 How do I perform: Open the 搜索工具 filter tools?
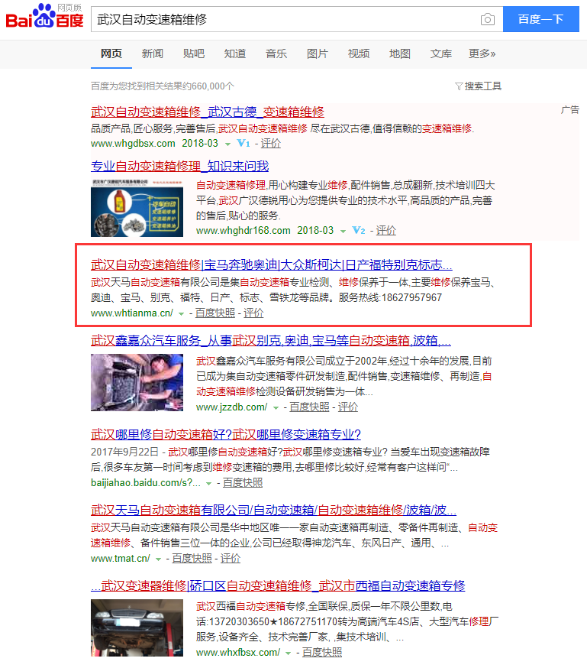click(478, 86)
